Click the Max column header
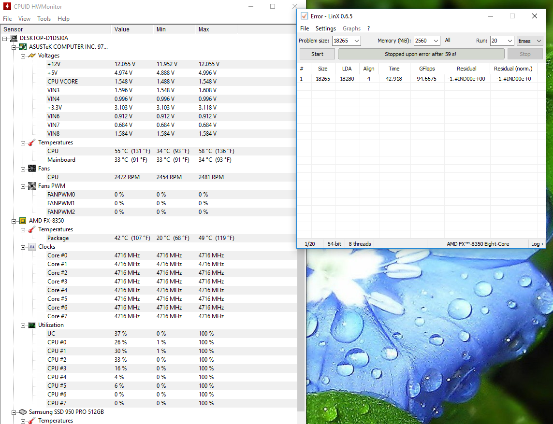553x424 pixels. pyautogui.click(x=216, y=29)
